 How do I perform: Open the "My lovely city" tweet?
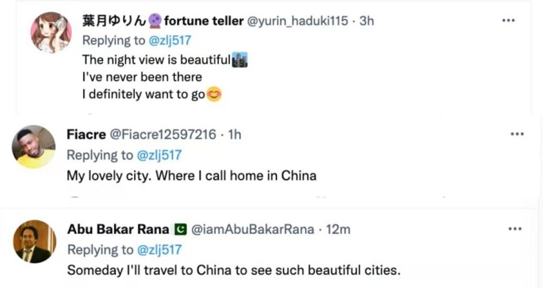tap(191, 176)
